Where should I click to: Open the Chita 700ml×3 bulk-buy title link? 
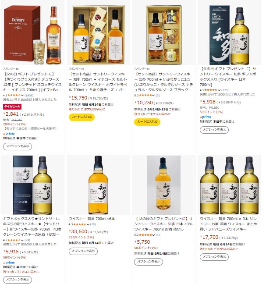(x=228, y=224)
